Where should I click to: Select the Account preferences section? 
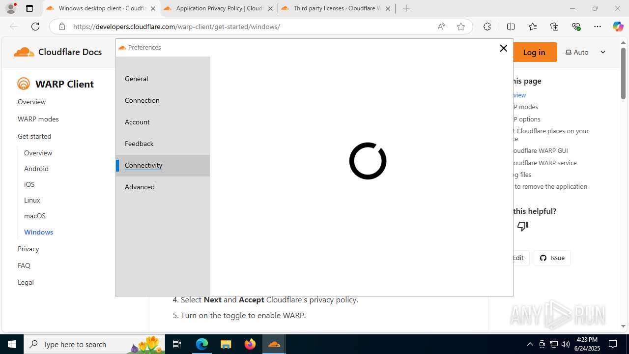pos(163,122)
